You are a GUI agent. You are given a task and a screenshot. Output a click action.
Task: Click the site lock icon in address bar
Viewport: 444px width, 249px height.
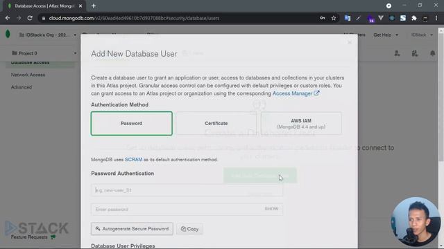click(43, 18)
